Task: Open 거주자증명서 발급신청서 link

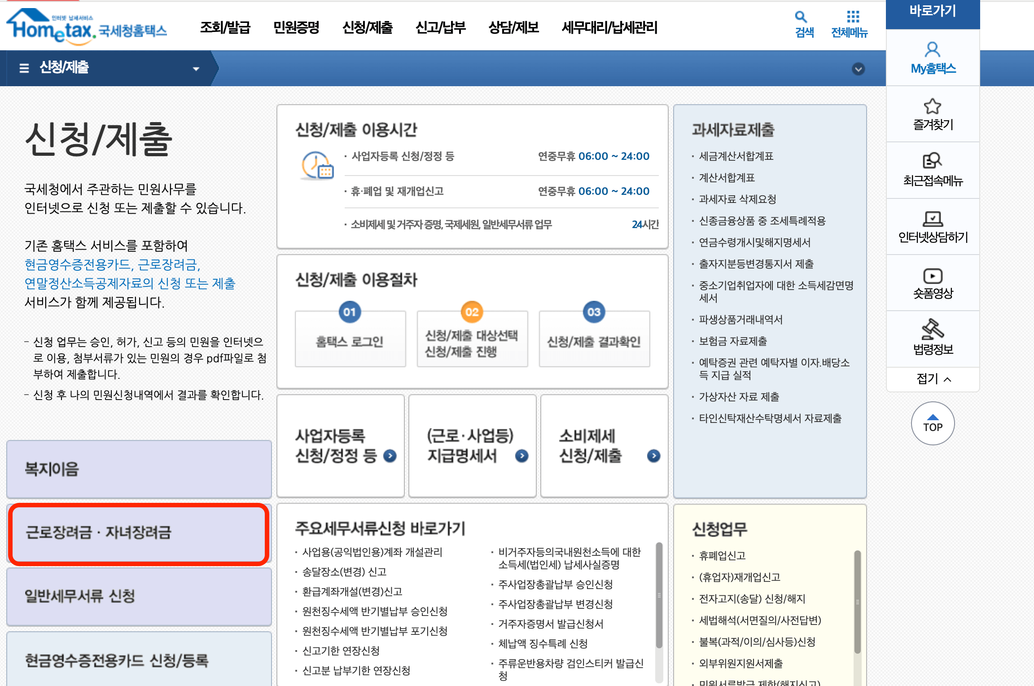Action: coord(551,624)
